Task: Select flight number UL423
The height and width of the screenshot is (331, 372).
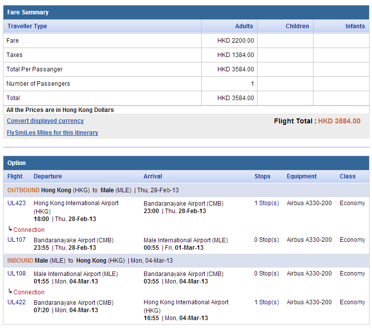Action: click(16, 203)
